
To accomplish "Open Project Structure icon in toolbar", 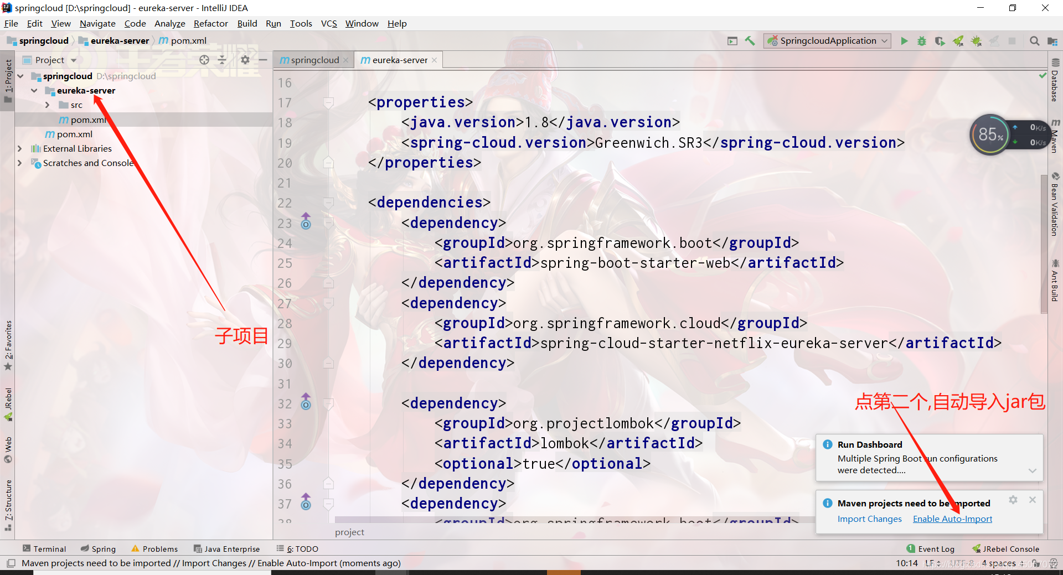I will [x=1052, y=41].
